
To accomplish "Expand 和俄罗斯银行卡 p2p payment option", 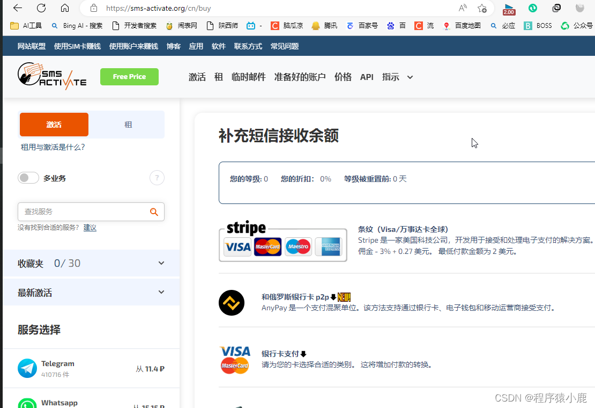I will [x=295, y=297].
